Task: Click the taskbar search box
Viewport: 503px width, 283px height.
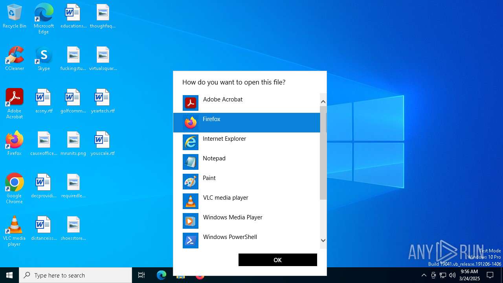Action: (75, 275)
